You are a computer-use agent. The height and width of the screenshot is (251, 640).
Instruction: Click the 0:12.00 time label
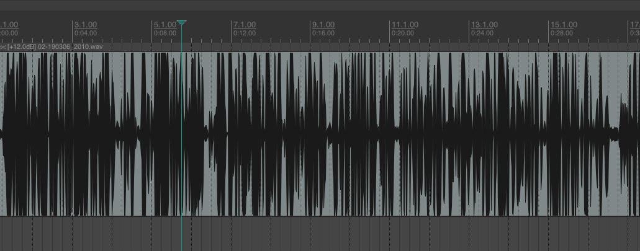point(244,33)
